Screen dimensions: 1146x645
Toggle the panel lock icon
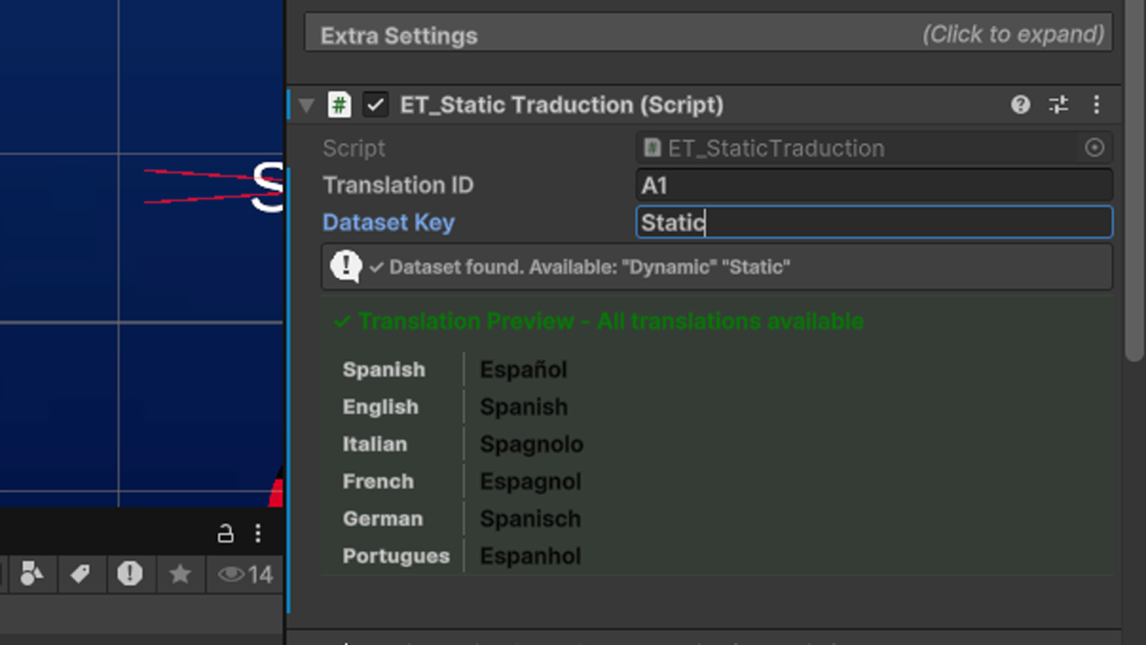[x=225, y=533]
